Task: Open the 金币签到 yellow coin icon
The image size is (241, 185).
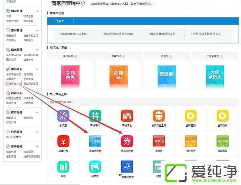Action: 191,116
